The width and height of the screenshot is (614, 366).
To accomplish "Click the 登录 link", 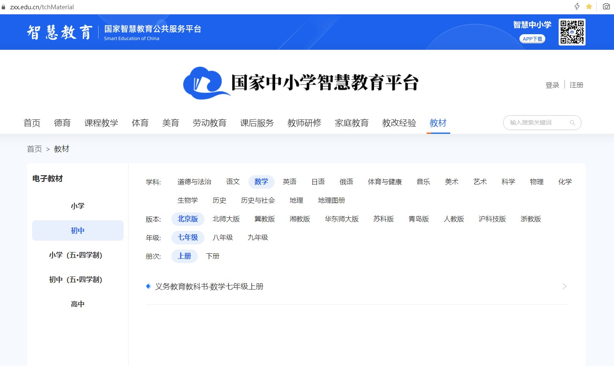I will (x=552, y=85).
